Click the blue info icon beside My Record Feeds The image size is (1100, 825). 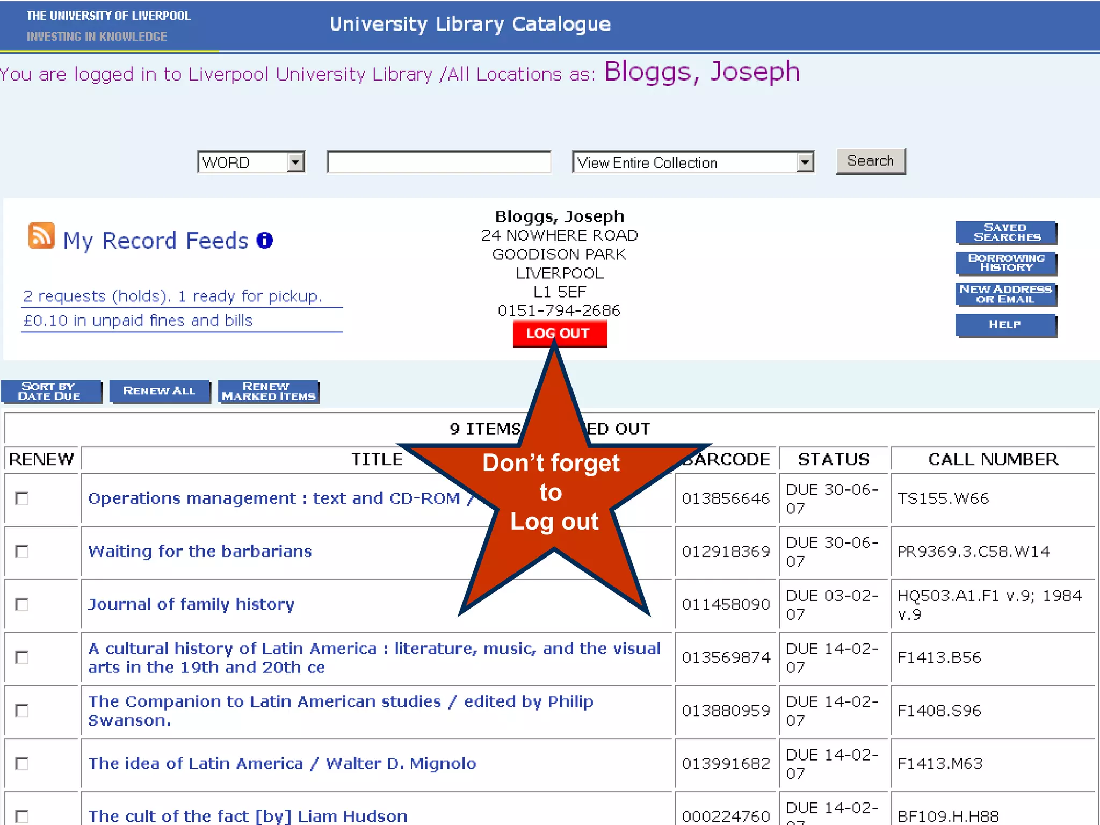265,240
